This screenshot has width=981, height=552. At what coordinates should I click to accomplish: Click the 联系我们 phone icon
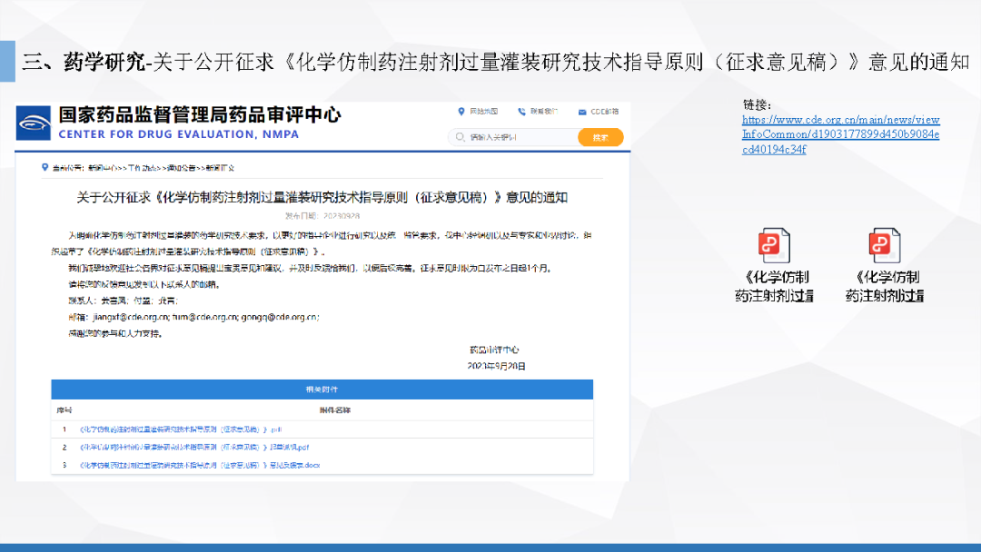click(521, 112)
